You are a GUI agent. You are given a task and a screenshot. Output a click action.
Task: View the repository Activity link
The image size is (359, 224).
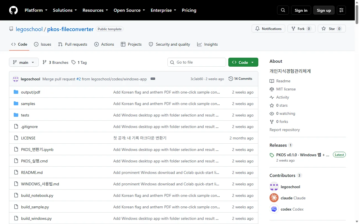279,97
